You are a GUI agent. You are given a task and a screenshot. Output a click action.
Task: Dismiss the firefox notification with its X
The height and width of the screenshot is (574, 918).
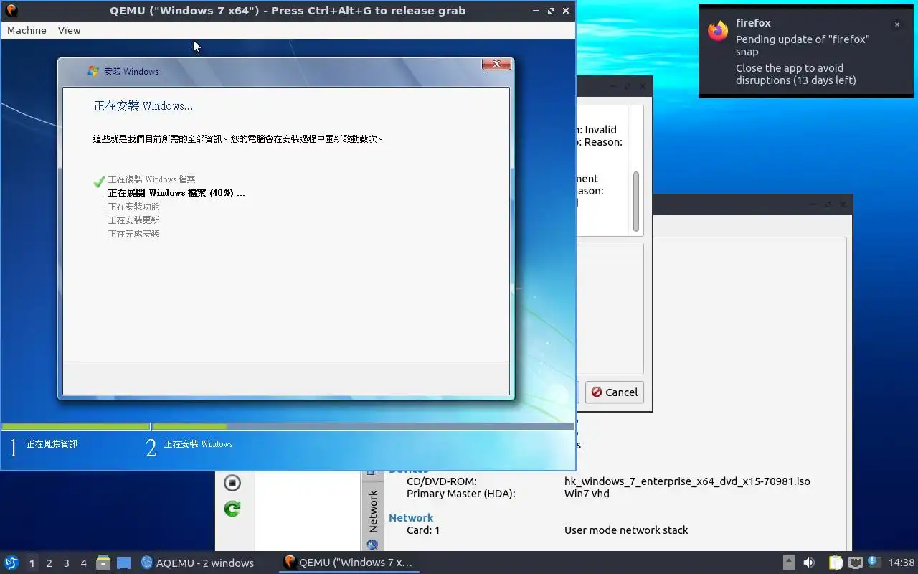pos(896,24)
